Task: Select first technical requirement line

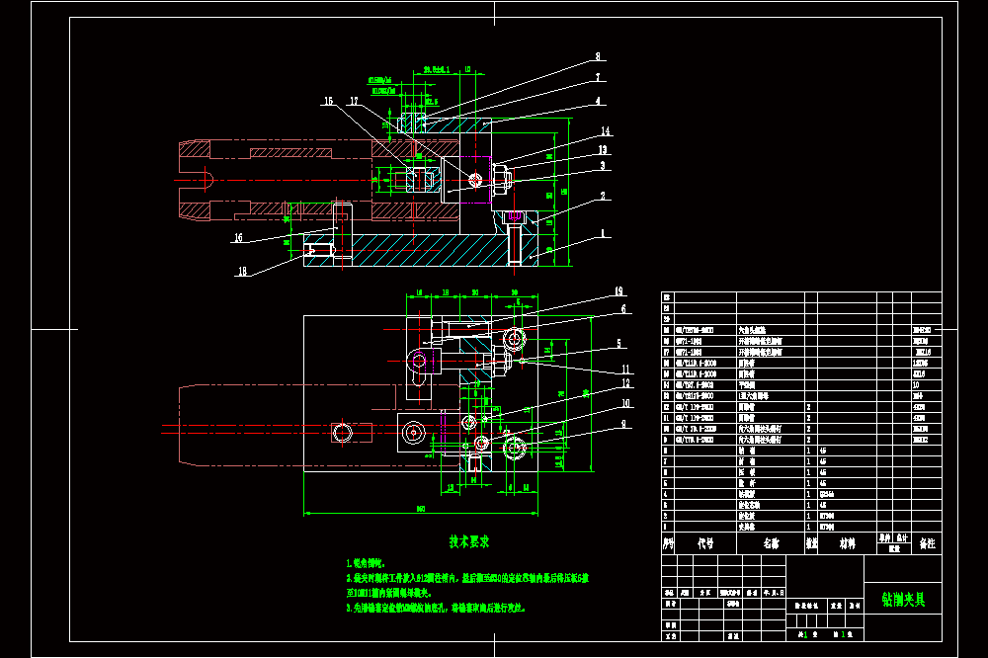Action: click(x=366, y=563)
